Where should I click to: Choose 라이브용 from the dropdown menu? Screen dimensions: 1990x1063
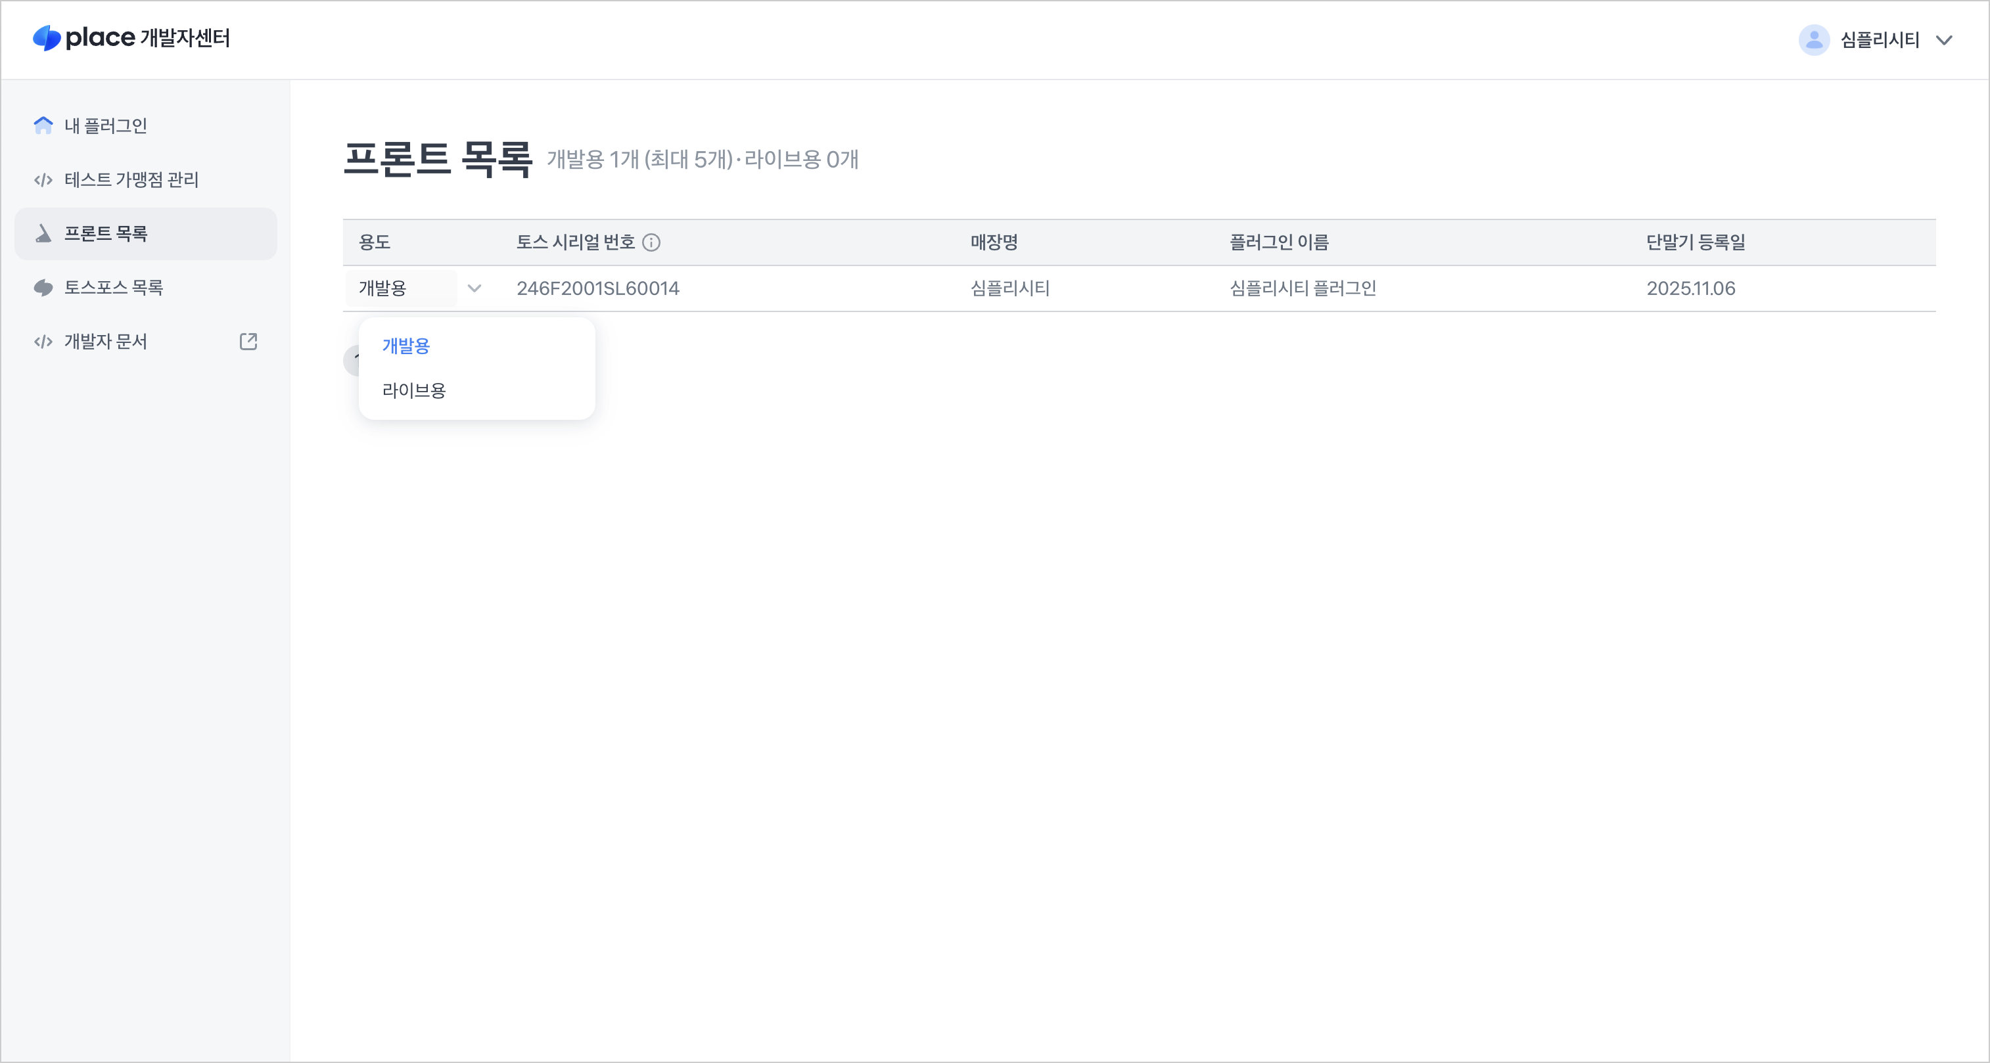(x=414, y=390)
